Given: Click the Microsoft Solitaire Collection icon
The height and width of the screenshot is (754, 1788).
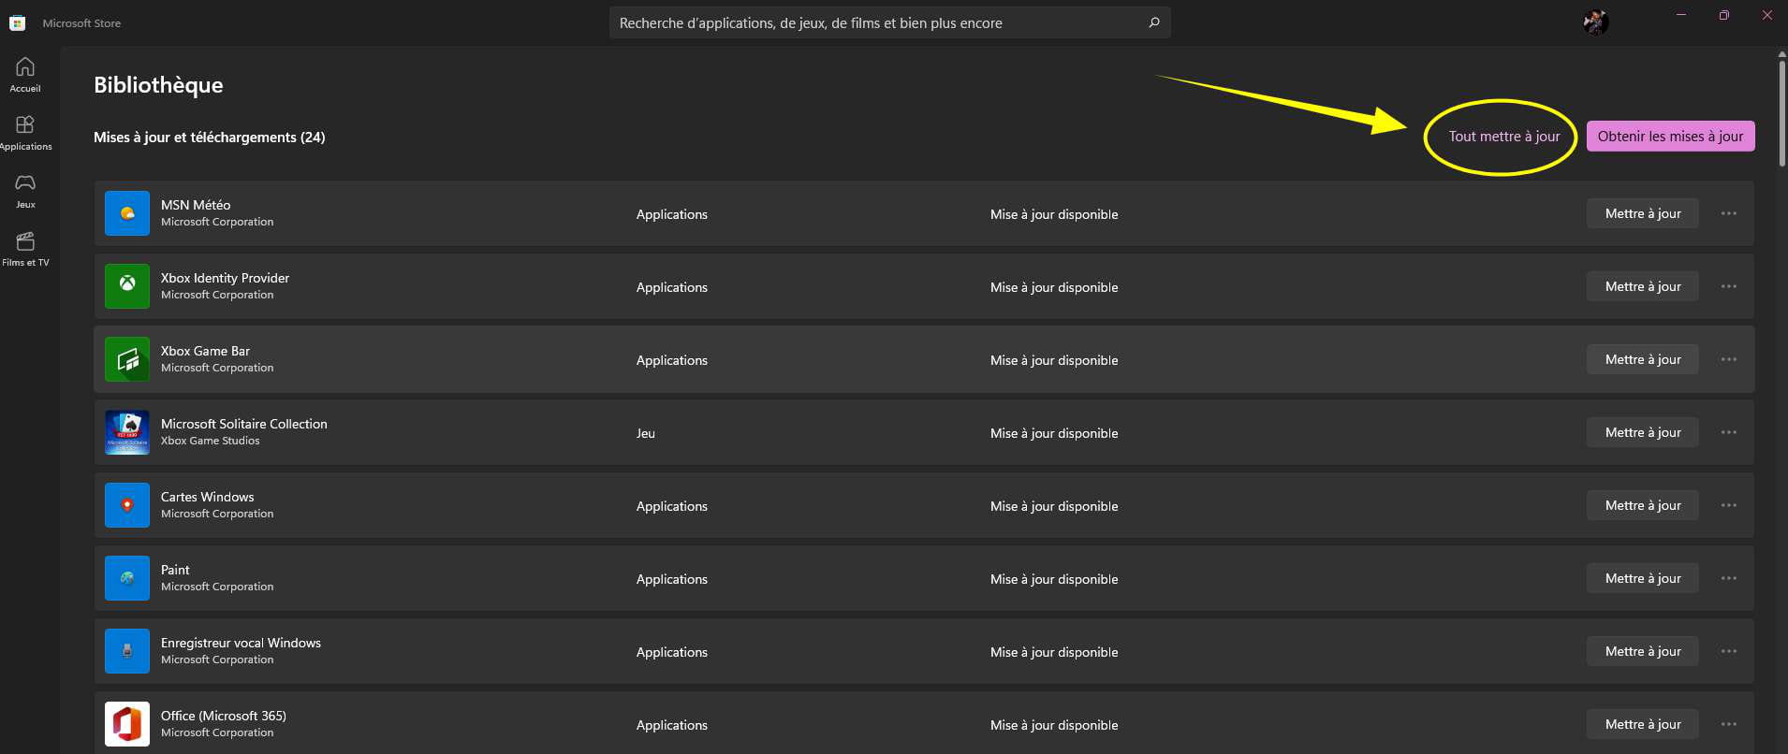Looking at the screenshot, I should click(x=127, y=432).
